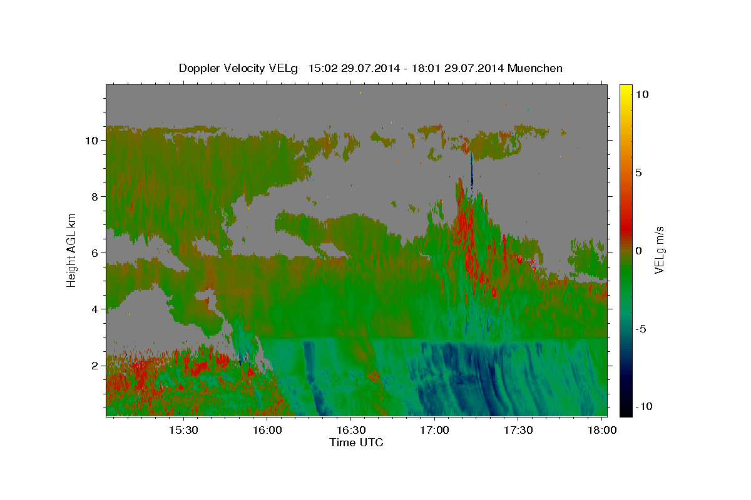
Task: Click the "Muenchen" location in title
Action: pyautogui.click(x=535, y=68)
